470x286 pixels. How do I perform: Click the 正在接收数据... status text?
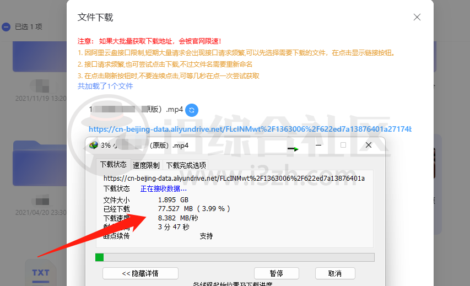[163, 189]
